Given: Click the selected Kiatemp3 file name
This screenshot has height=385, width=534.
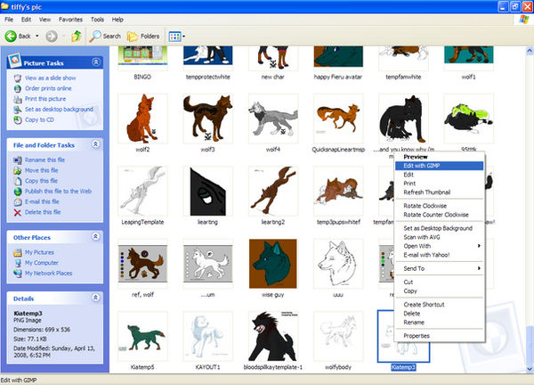Looking at the screenshot, I should (x=403, y=367).
